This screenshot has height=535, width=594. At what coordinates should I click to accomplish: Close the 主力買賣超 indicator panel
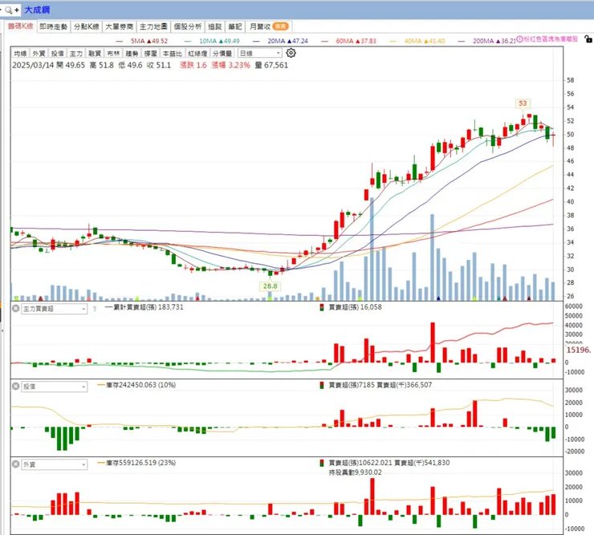[15, 309]
